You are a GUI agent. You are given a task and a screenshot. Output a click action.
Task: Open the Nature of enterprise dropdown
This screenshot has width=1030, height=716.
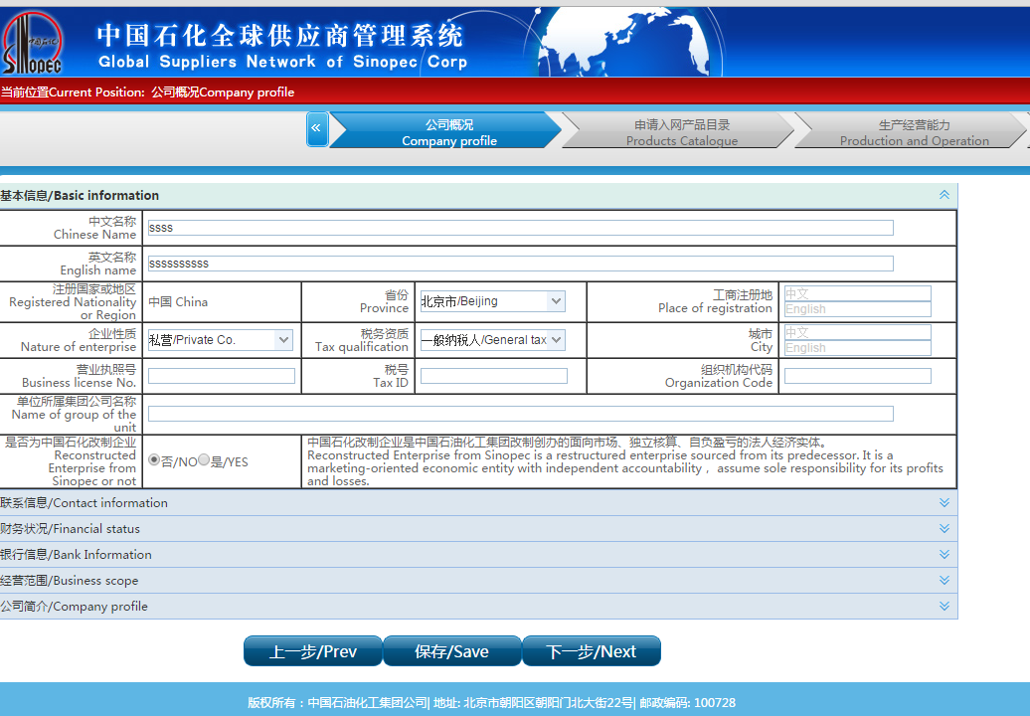pos(220,340)
